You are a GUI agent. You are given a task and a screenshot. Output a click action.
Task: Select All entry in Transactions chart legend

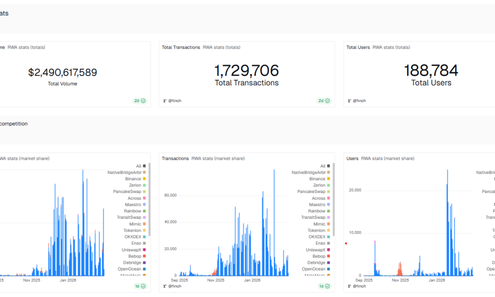[x=323, y=166]
